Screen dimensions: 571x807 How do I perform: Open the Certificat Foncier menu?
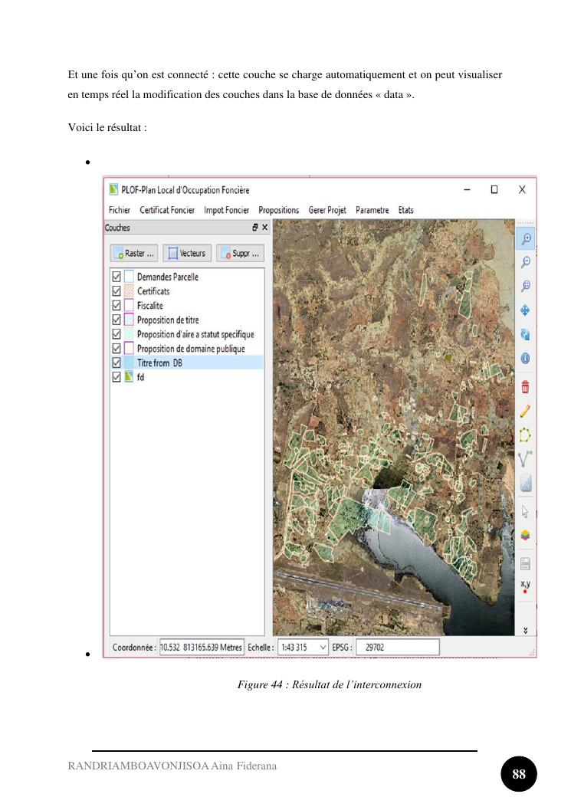click(x=167, y=210)
